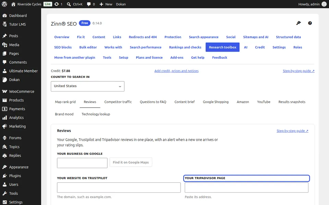This screenshot has width=329, height=205.
Task: Open the help question mark icon
Action: (x=310, y=23)
